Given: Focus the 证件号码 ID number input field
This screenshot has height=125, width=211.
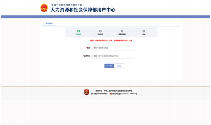Looking at the screenshot, I should [x=113, y=56].
